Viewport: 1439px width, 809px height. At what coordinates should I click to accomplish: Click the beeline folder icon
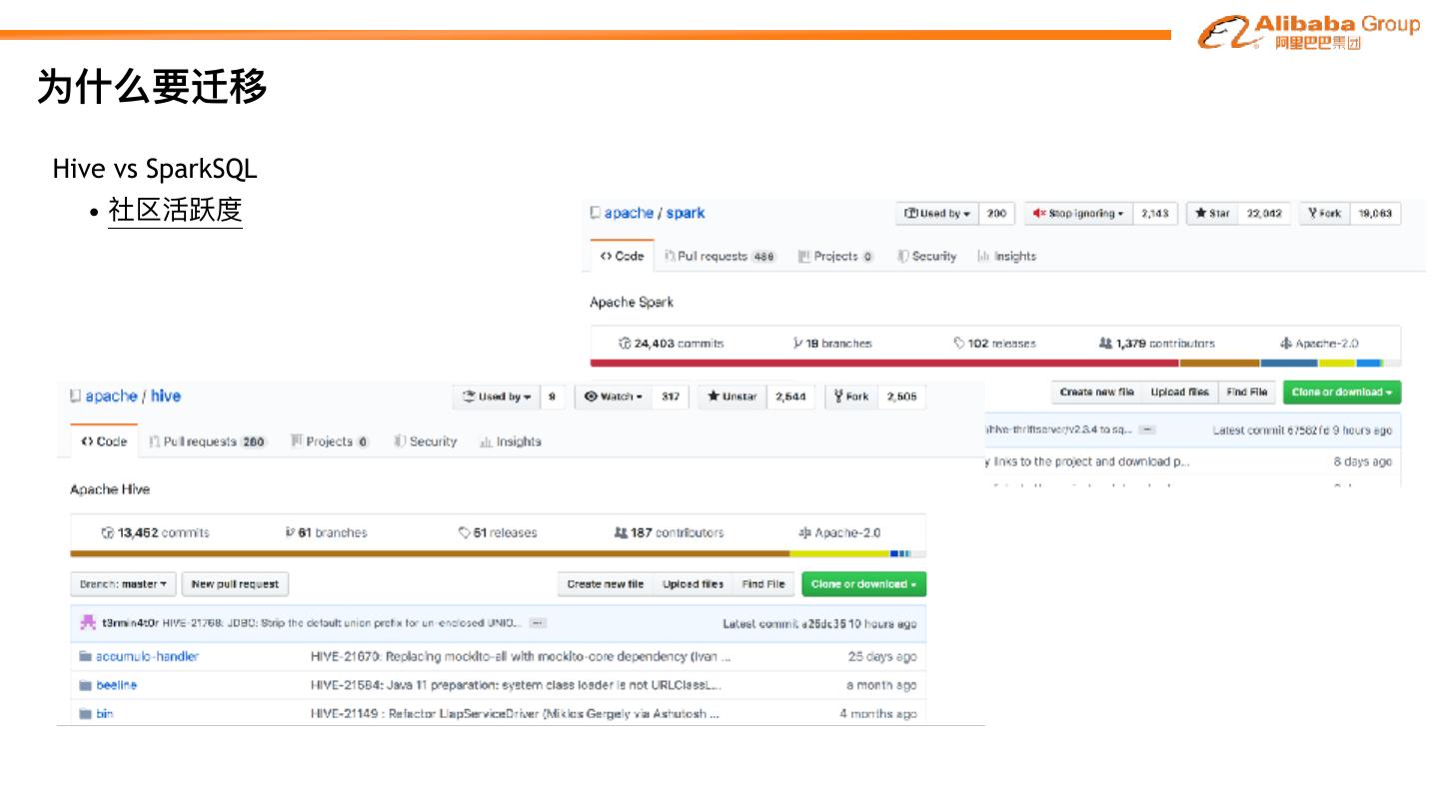coord(85,686)
